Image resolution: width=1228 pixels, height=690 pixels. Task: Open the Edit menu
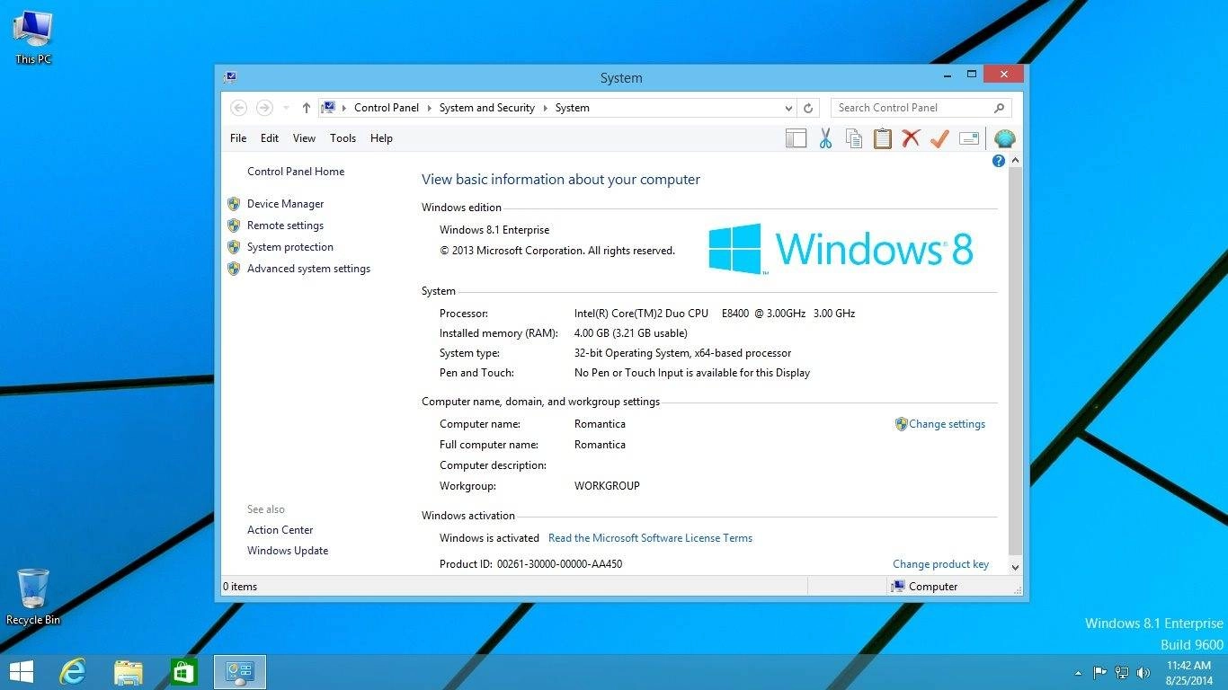click(270, 138)
